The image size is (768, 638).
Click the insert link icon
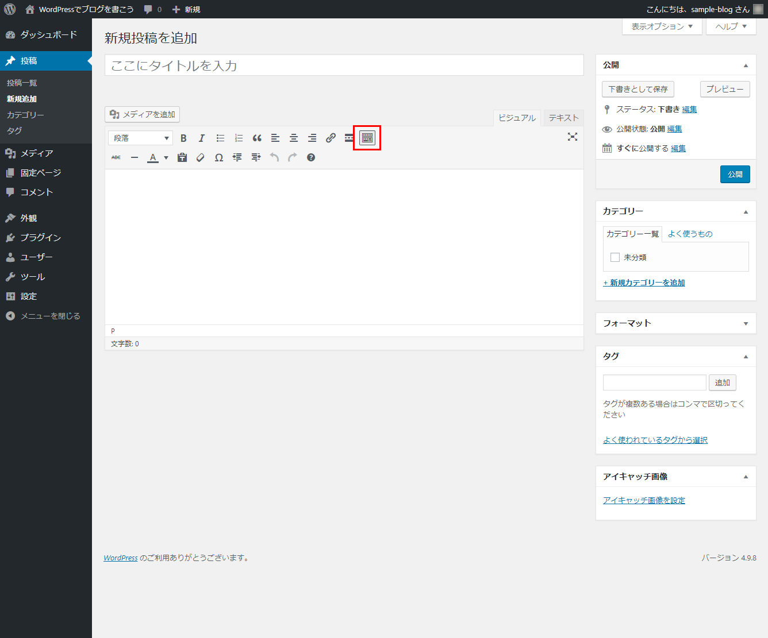pyautogui.click(x=331, y=138)
